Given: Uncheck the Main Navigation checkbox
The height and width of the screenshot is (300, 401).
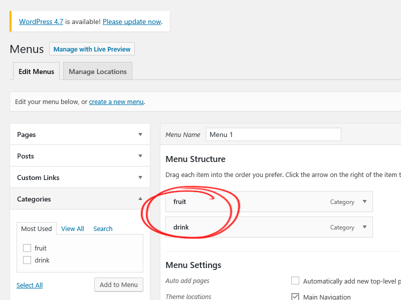Looking at the screenshot, I should click(295, 296).
